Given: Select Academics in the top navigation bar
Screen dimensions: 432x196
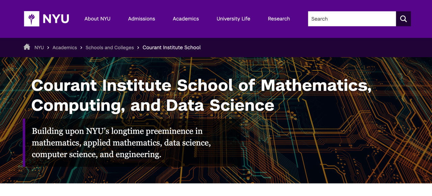Looking at the screenshot, I should (x=186, y=19).
